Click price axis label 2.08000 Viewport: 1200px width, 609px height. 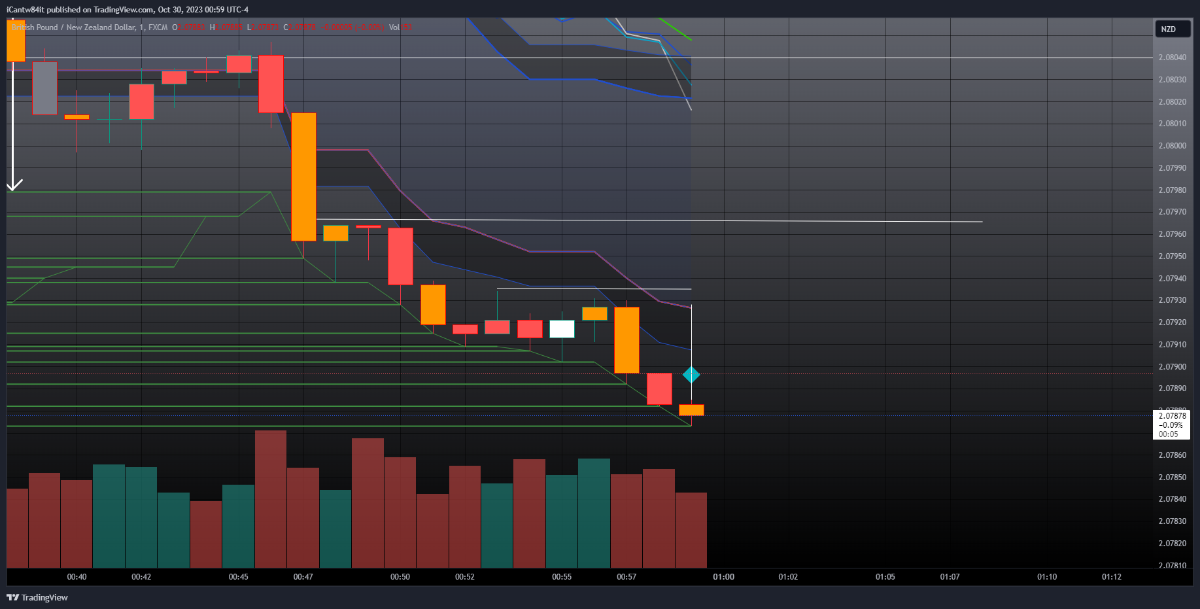[x=1172, y=146]
